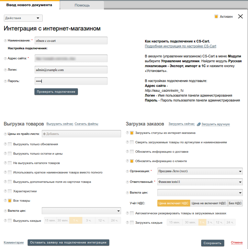
Task: Open the Ответственный dropdown
Action: click(240, 182)
